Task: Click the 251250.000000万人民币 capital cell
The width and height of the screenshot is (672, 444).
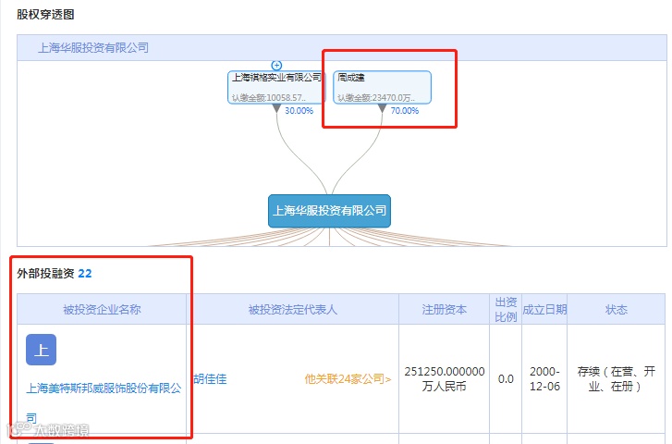Action: coord(444,379)
